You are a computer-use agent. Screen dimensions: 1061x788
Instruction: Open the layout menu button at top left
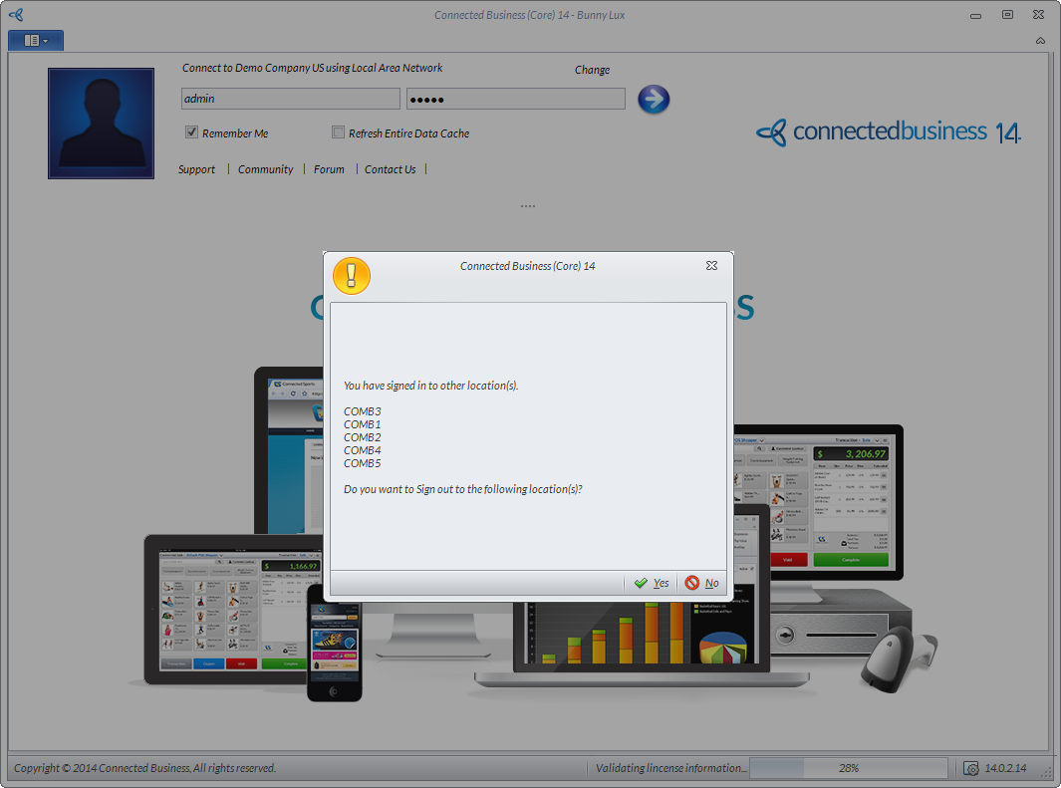(36, 41)
